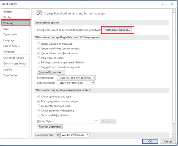Click the ABC proofing checkmark icon
Viewport: 178px width, 146px height.
point(39,13)
